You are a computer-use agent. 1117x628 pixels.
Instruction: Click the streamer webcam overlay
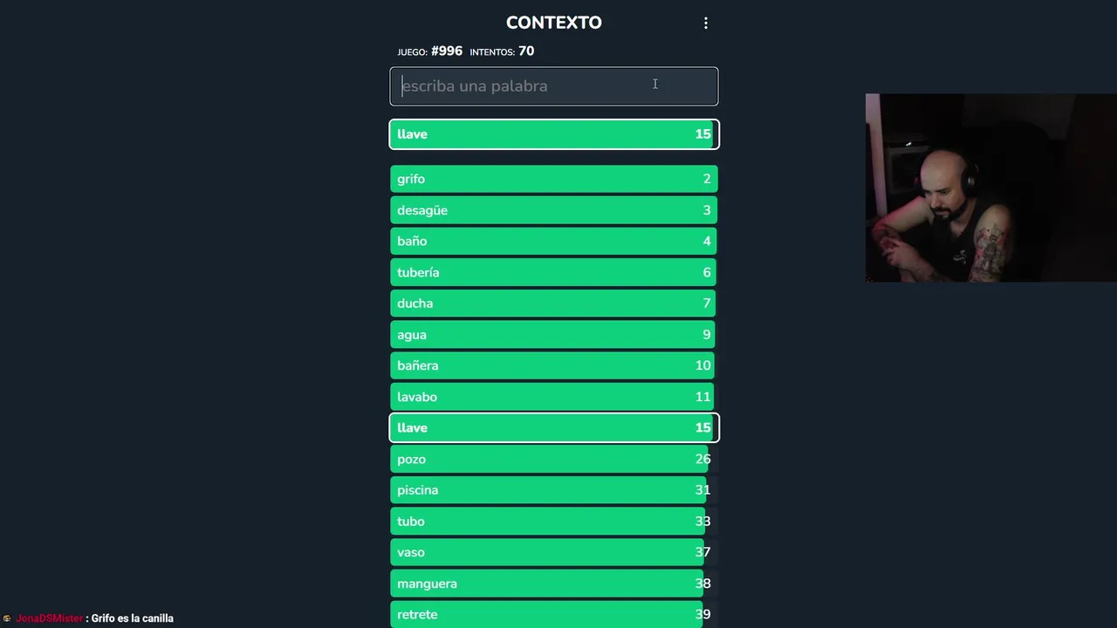(990, 188)
